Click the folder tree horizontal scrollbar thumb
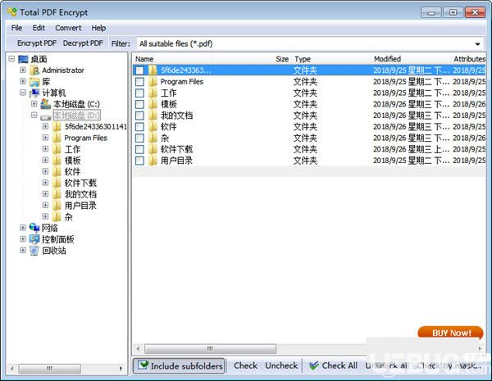This screenshot has width=492, height=381. coord(49,369)
